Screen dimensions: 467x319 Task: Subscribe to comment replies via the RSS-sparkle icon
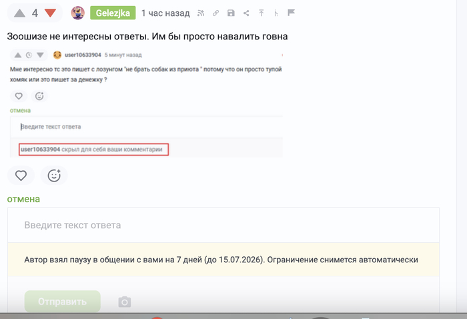[201, 13]
